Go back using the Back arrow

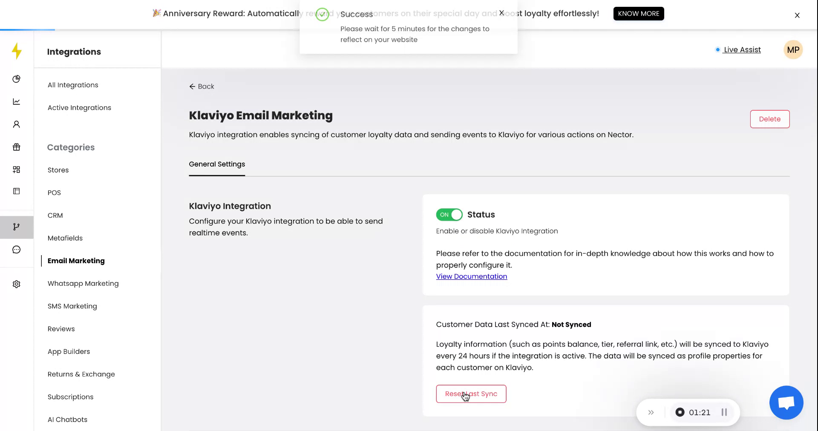point(202,86)
